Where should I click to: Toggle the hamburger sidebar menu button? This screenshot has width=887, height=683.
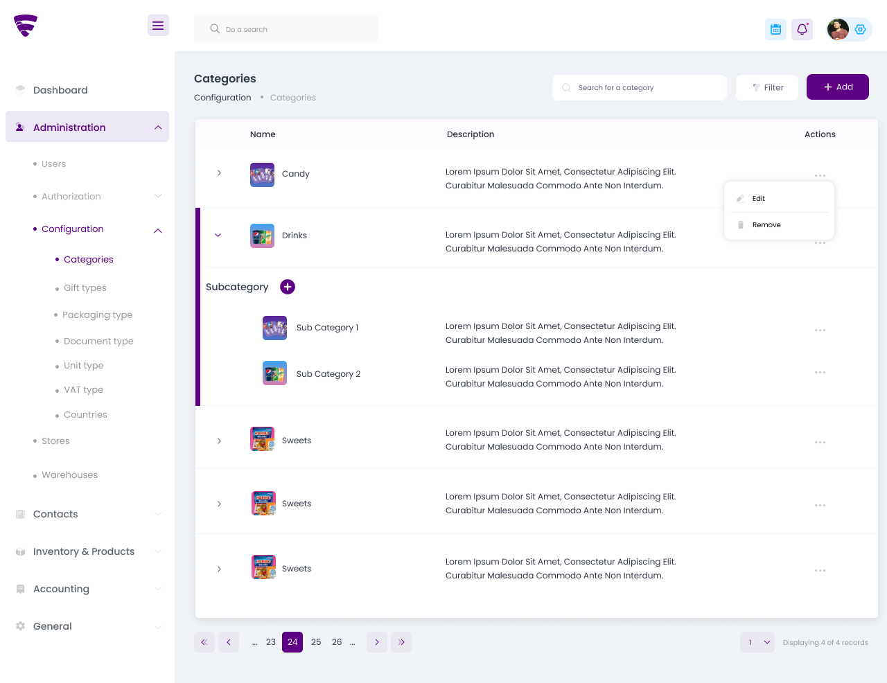[158, 26]
